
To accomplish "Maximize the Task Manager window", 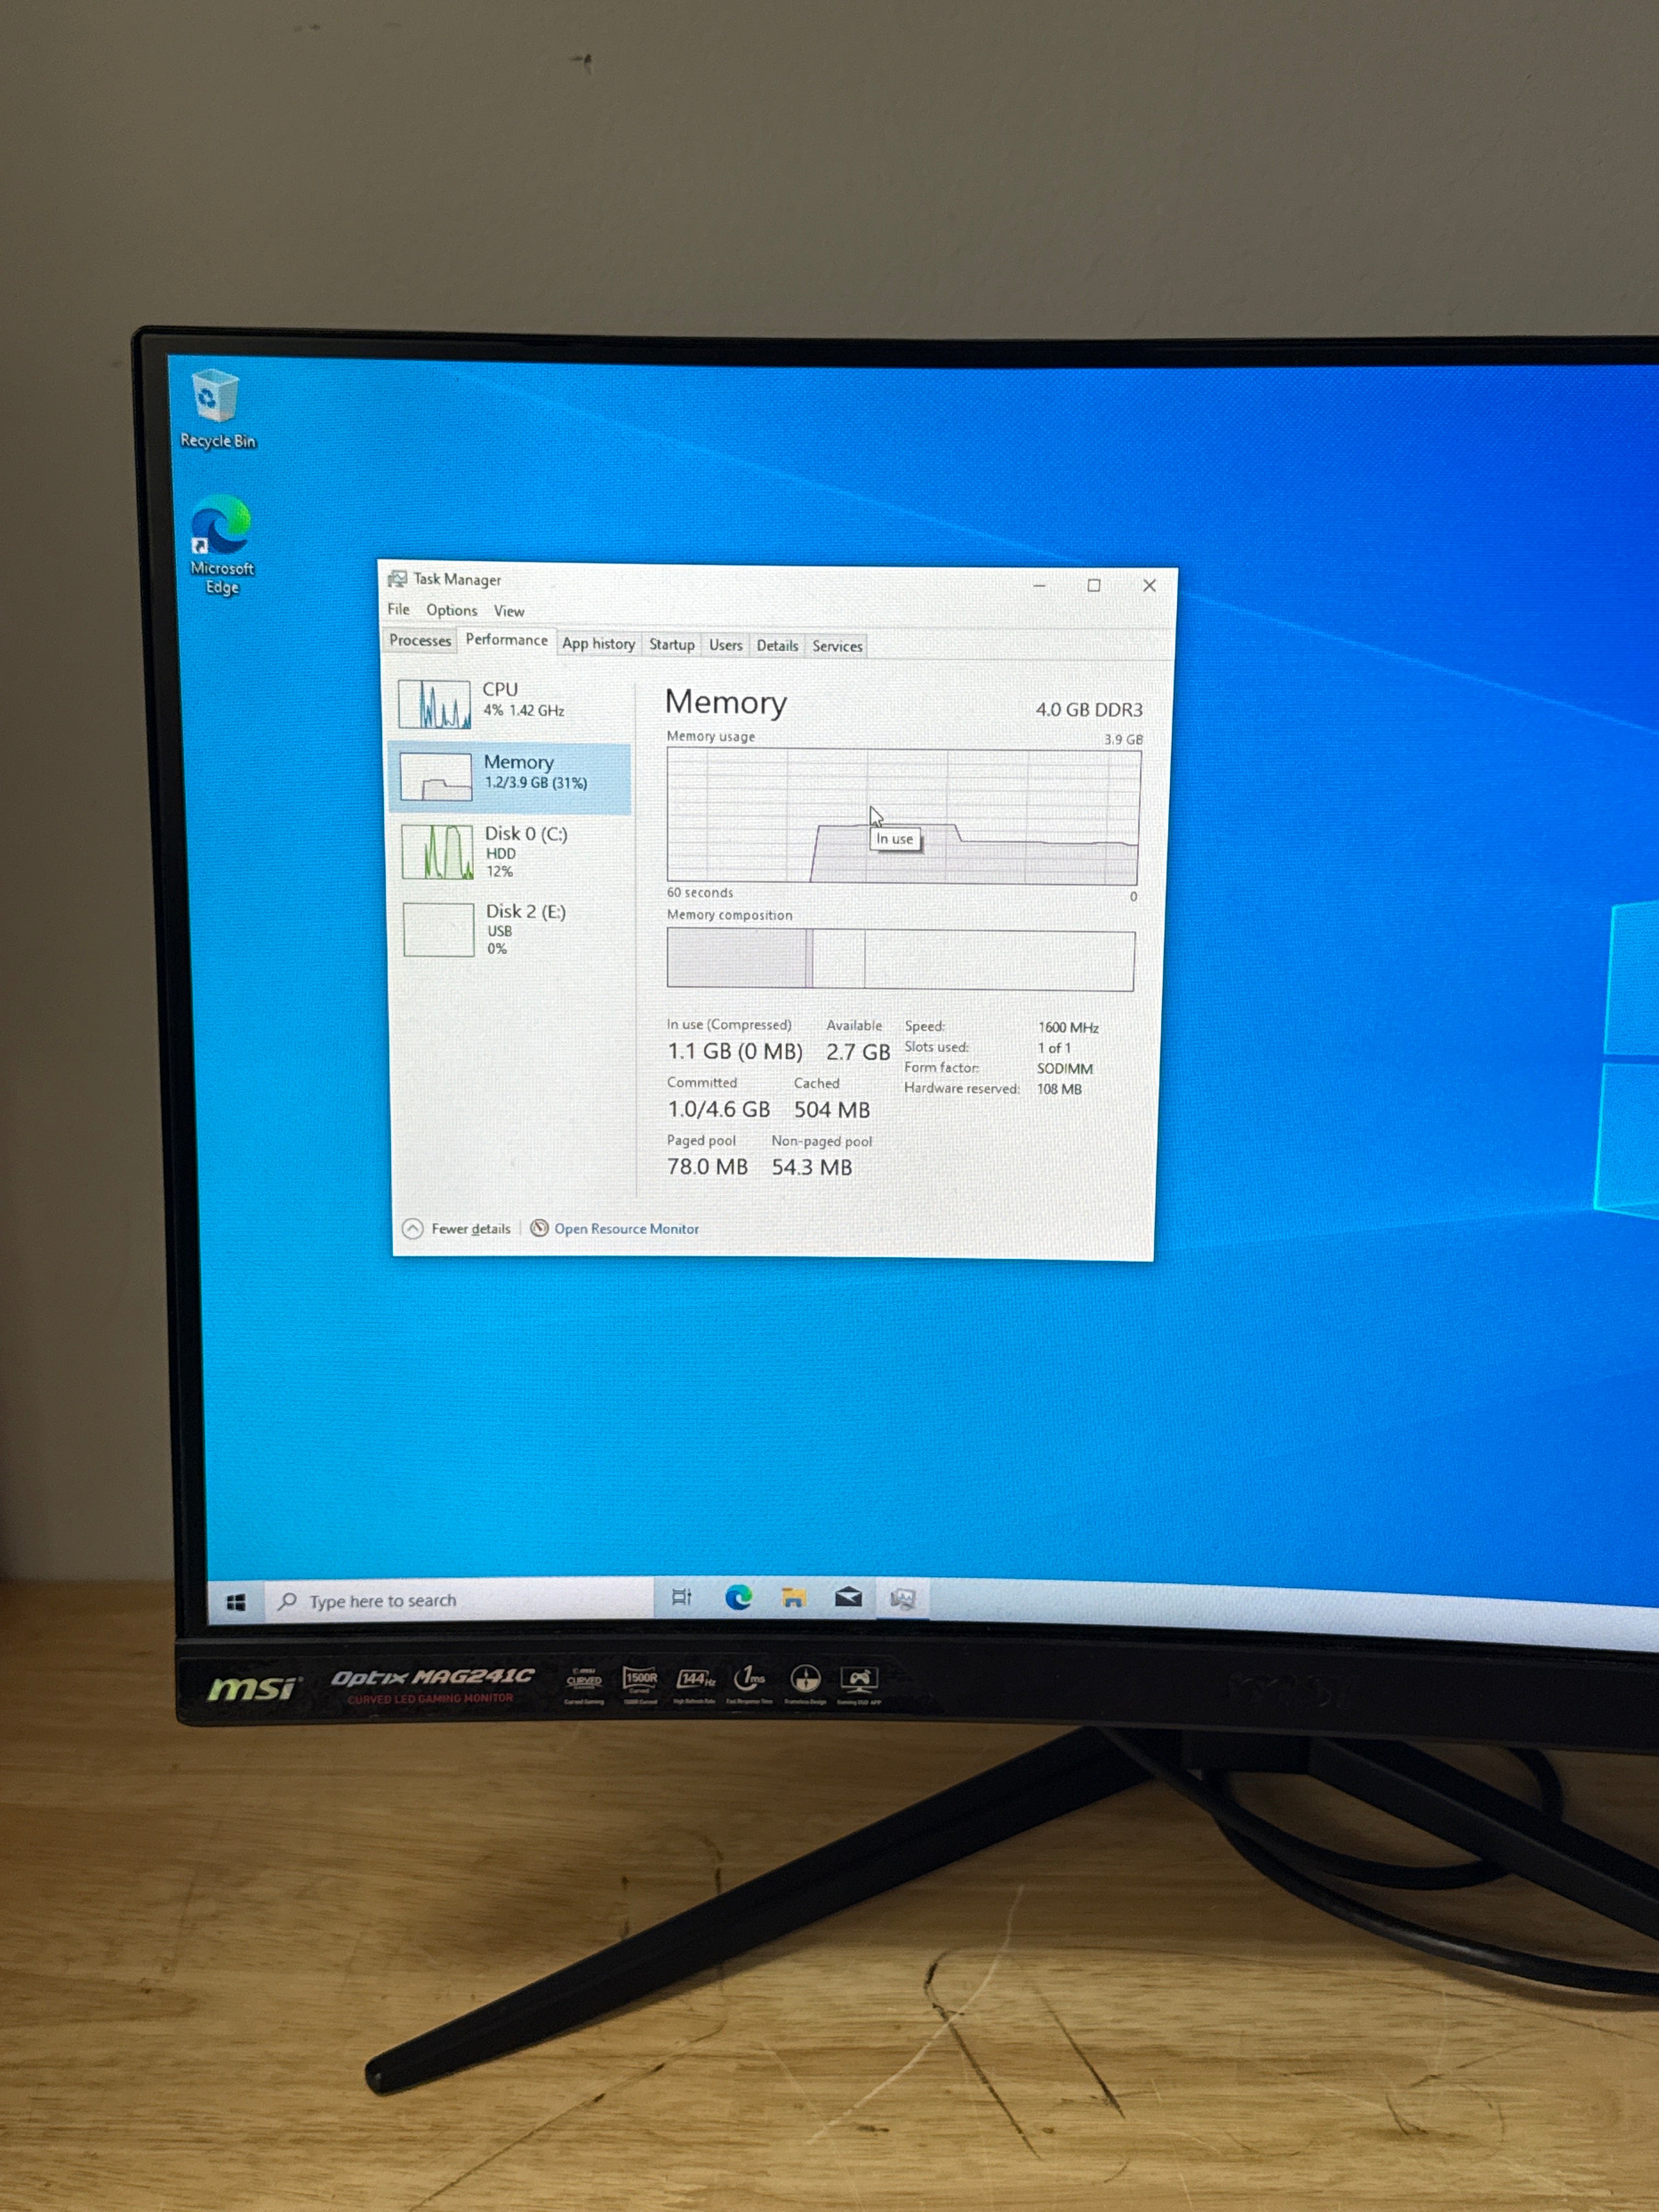I will point(1094,585).
